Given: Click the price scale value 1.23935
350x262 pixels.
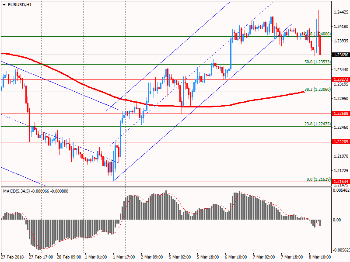Looking at the screenshot, I should pos(341,41).
